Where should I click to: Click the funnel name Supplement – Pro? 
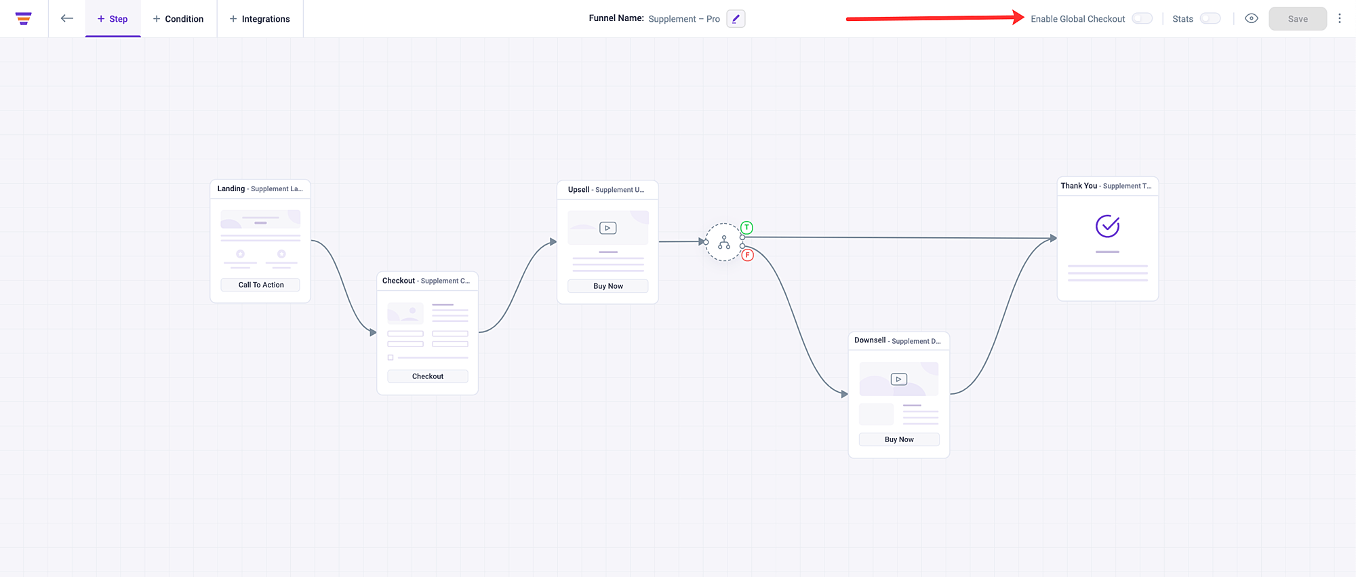point(684,19)
